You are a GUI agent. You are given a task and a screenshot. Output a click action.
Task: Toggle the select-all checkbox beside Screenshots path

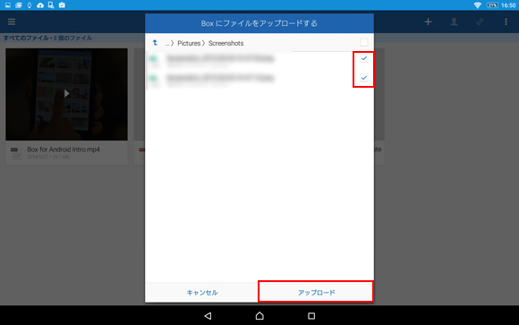364,42
